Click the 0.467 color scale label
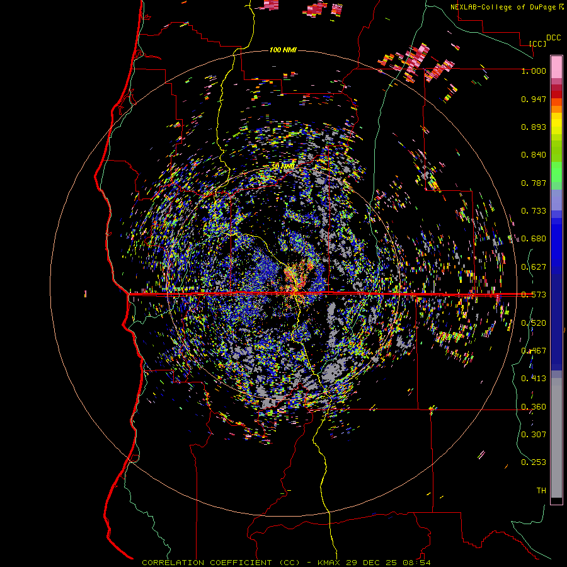 (534, 351)
